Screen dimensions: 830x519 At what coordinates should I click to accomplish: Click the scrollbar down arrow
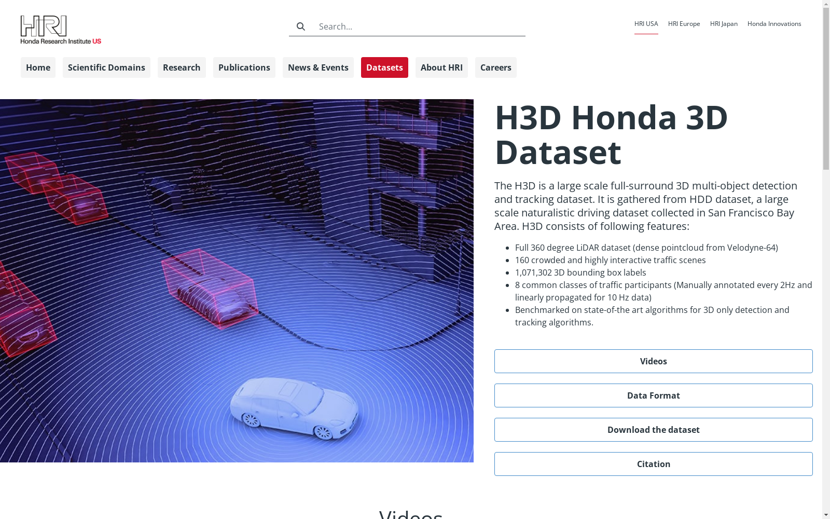(826, 515)
